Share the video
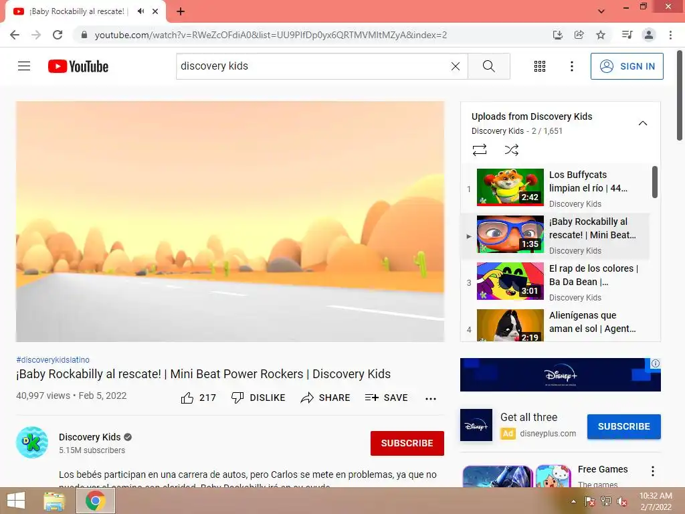 [x=326, y=398]
